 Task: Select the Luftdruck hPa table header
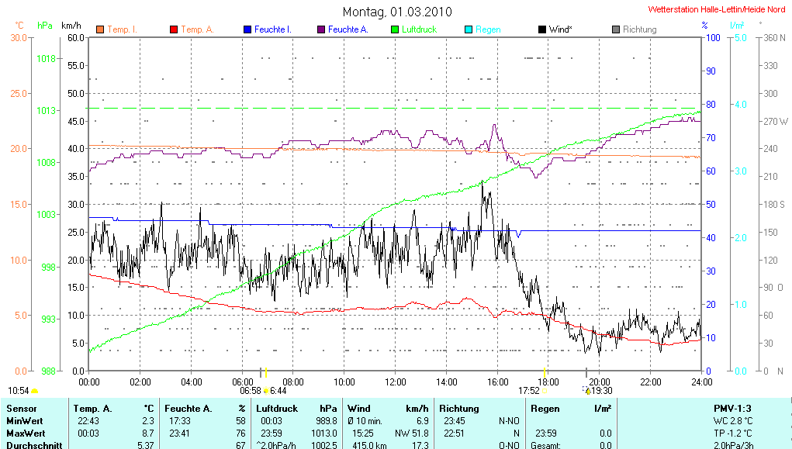tap(297, 408)
